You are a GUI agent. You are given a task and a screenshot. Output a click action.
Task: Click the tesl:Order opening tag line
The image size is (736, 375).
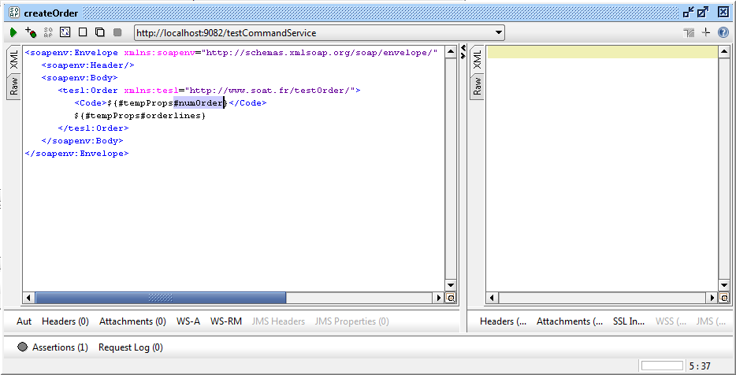(x=210, y=90)
